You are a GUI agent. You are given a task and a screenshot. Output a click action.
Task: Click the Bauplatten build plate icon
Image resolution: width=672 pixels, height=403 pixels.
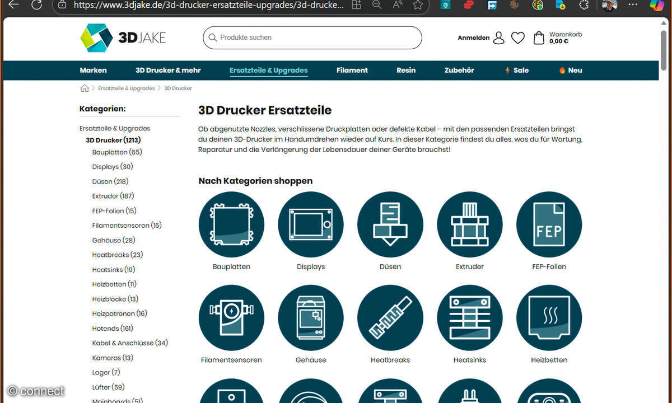click(x=231, y=224)
